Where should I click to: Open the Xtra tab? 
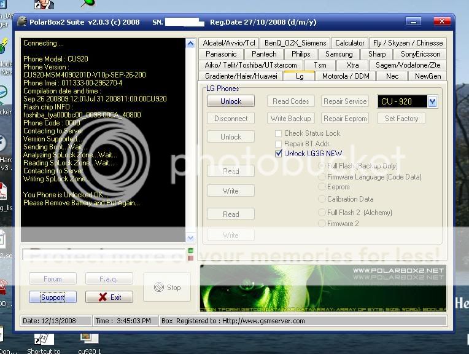(352, 65)
